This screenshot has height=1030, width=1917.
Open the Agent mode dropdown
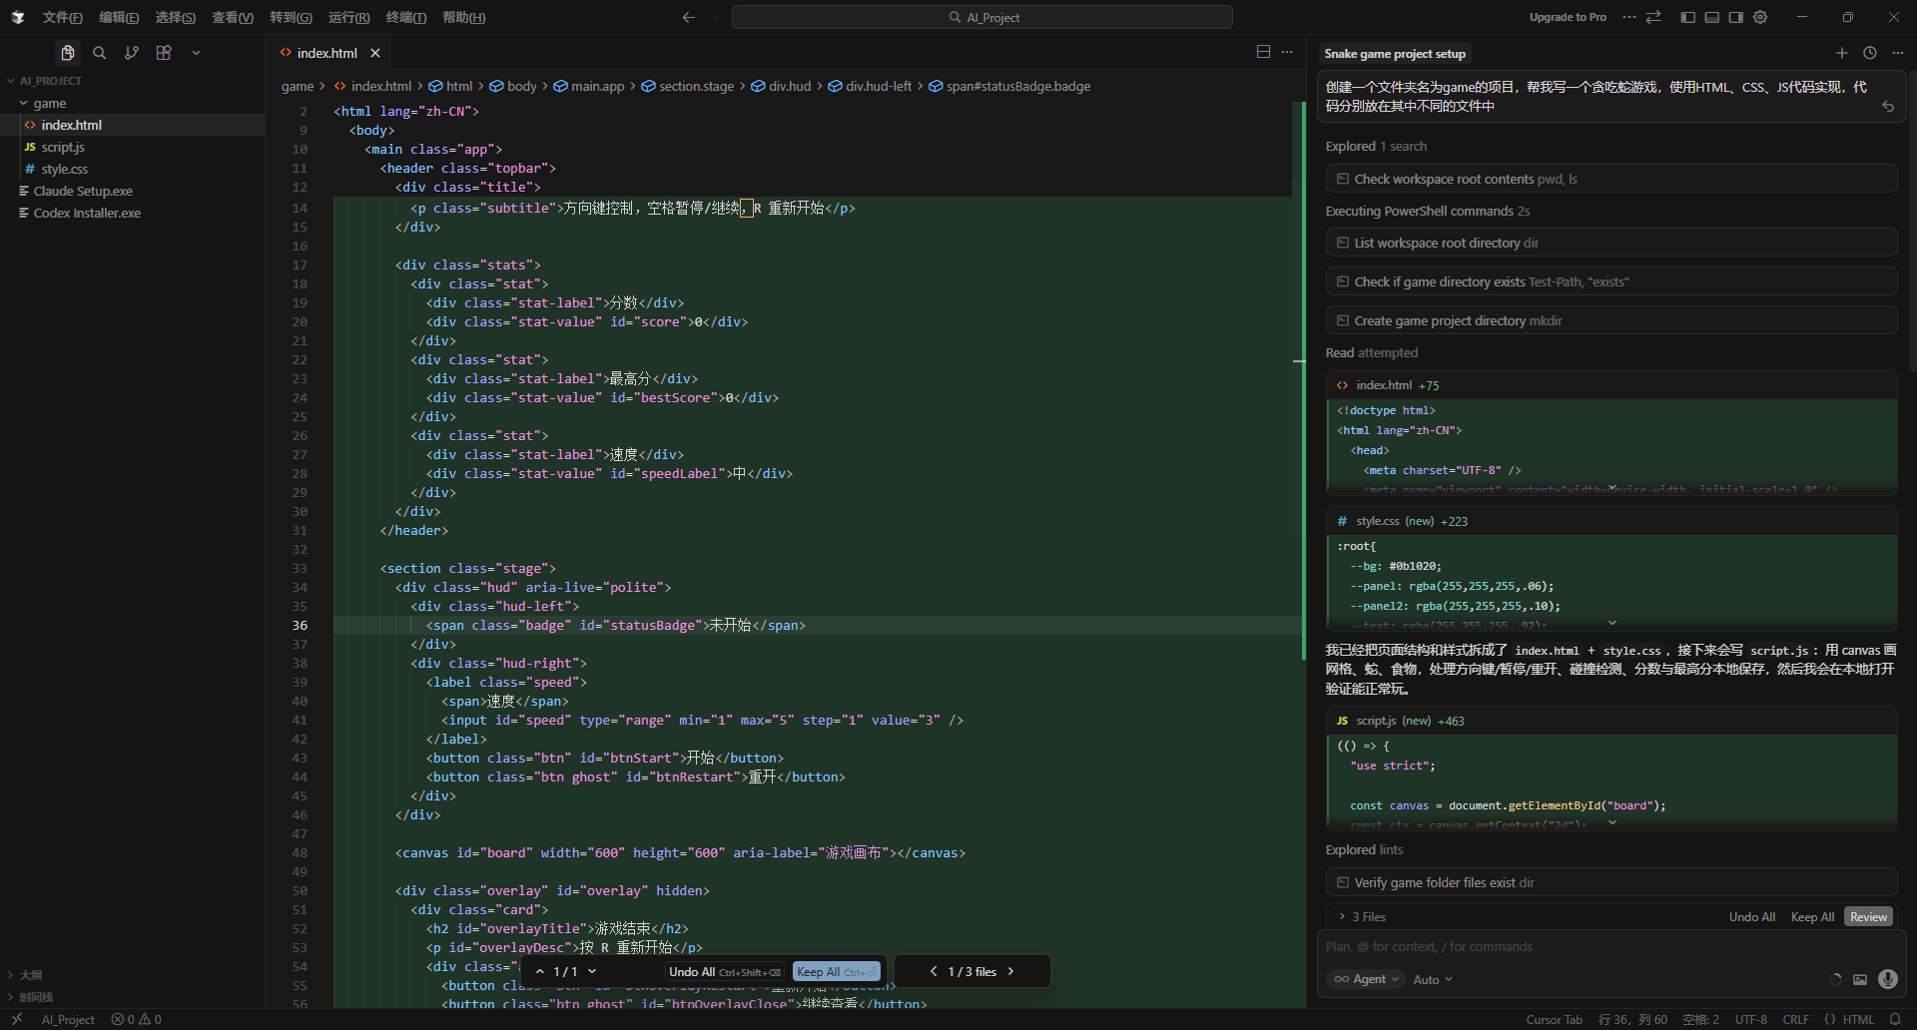coord(1368,979)
